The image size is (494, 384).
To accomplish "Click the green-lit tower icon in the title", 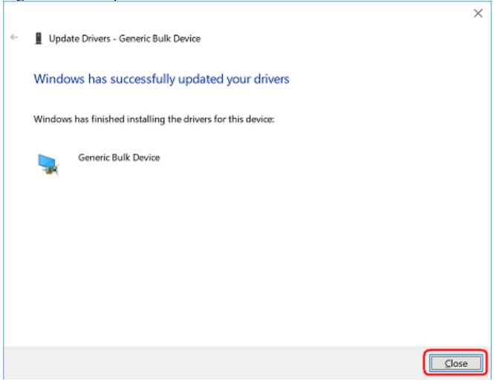I will pos(39,39).
